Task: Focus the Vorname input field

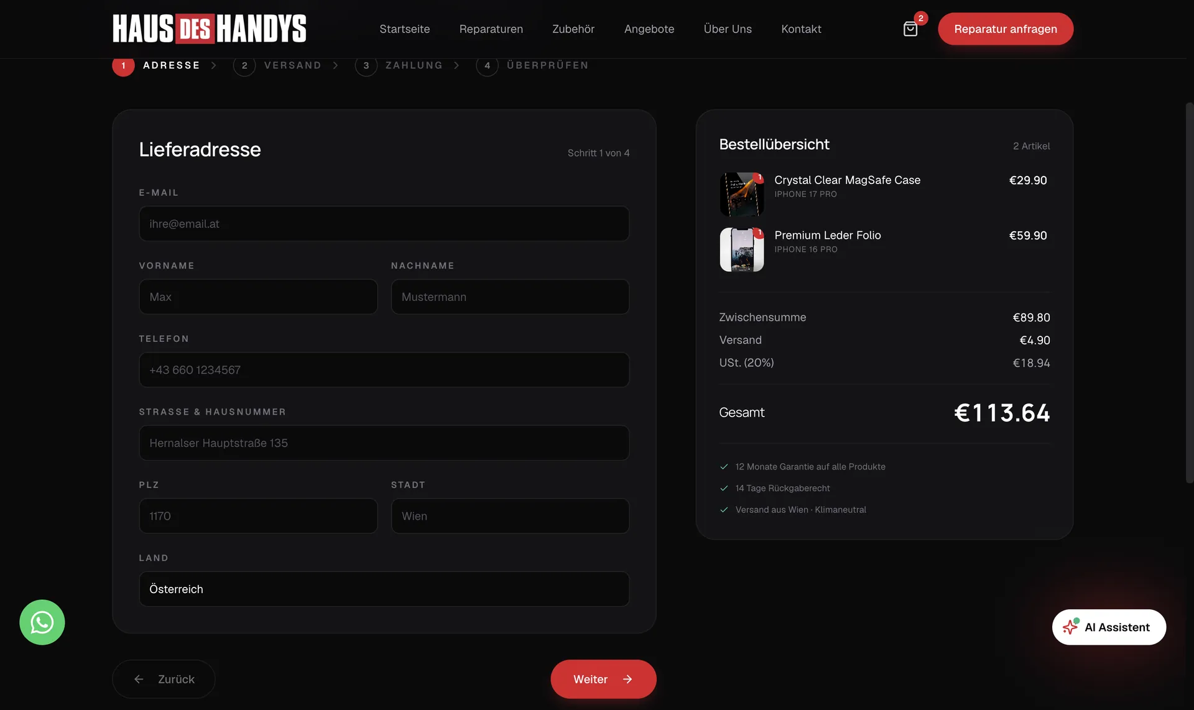Action: coord(258,297)
